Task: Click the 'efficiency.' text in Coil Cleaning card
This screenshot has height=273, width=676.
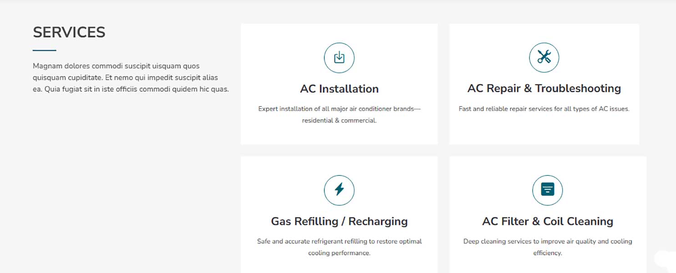Action: (x=547, y=253)
